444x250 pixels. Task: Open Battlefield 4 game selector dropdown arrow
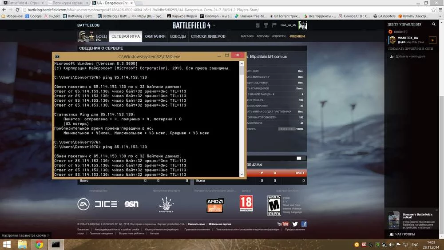tap(214, 25)
